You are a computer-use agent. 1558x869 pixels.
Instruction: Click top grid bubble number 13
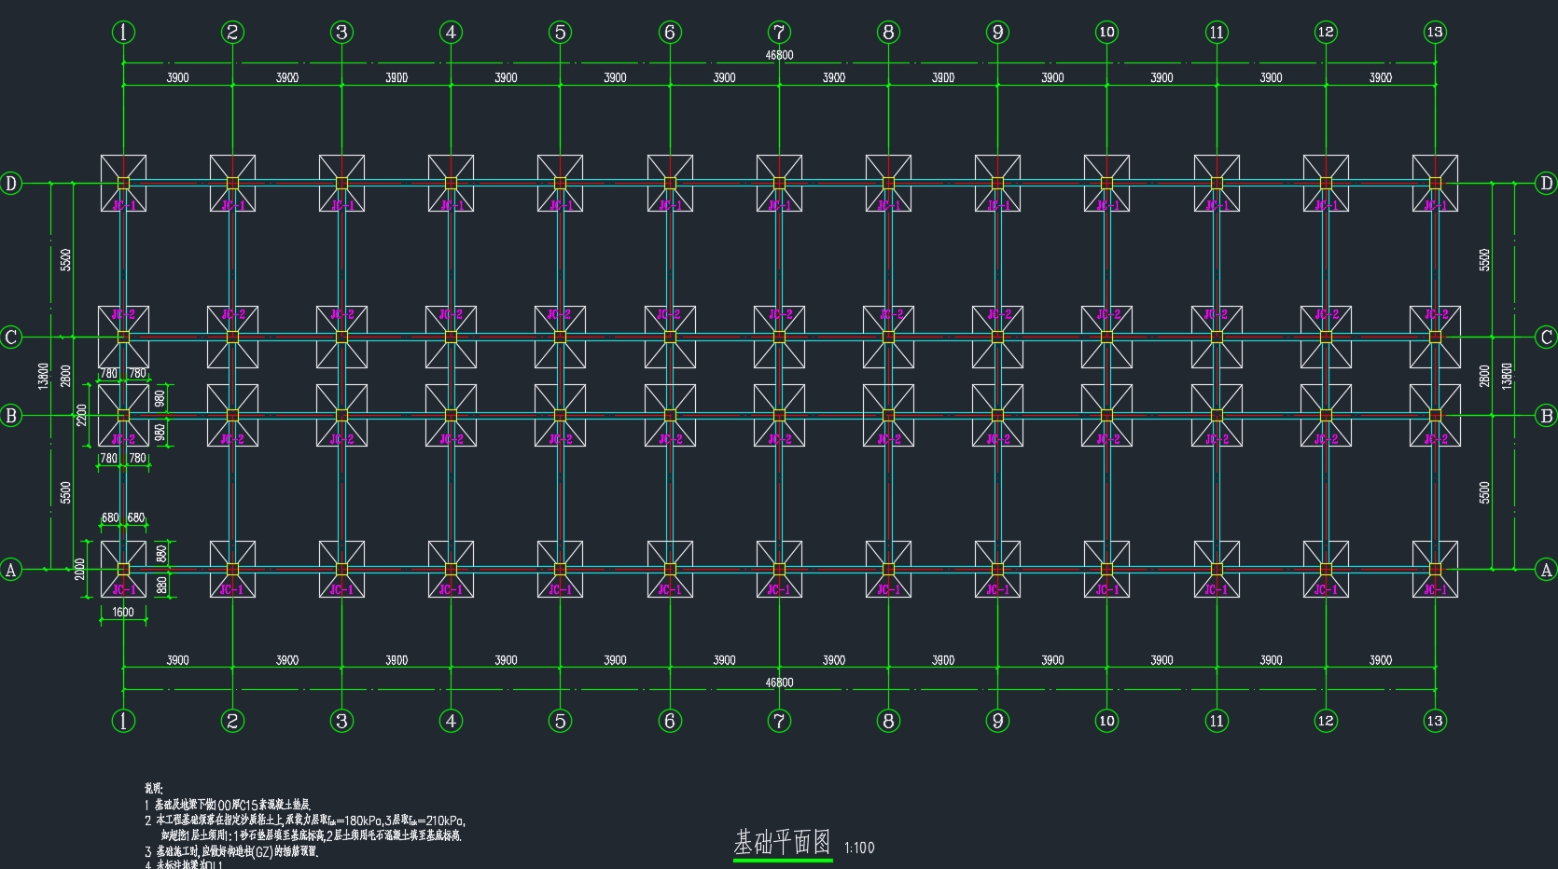point(1435,32)
